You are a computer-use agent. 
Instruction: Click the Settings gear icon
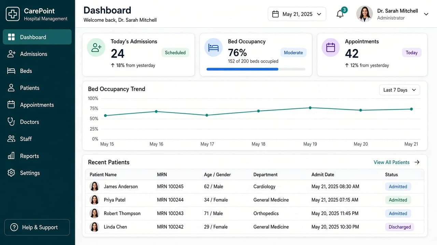[11, 173]
